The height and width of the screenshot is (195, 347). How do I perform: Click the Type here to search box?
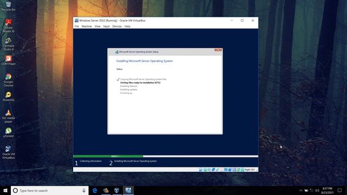(49, 190)
